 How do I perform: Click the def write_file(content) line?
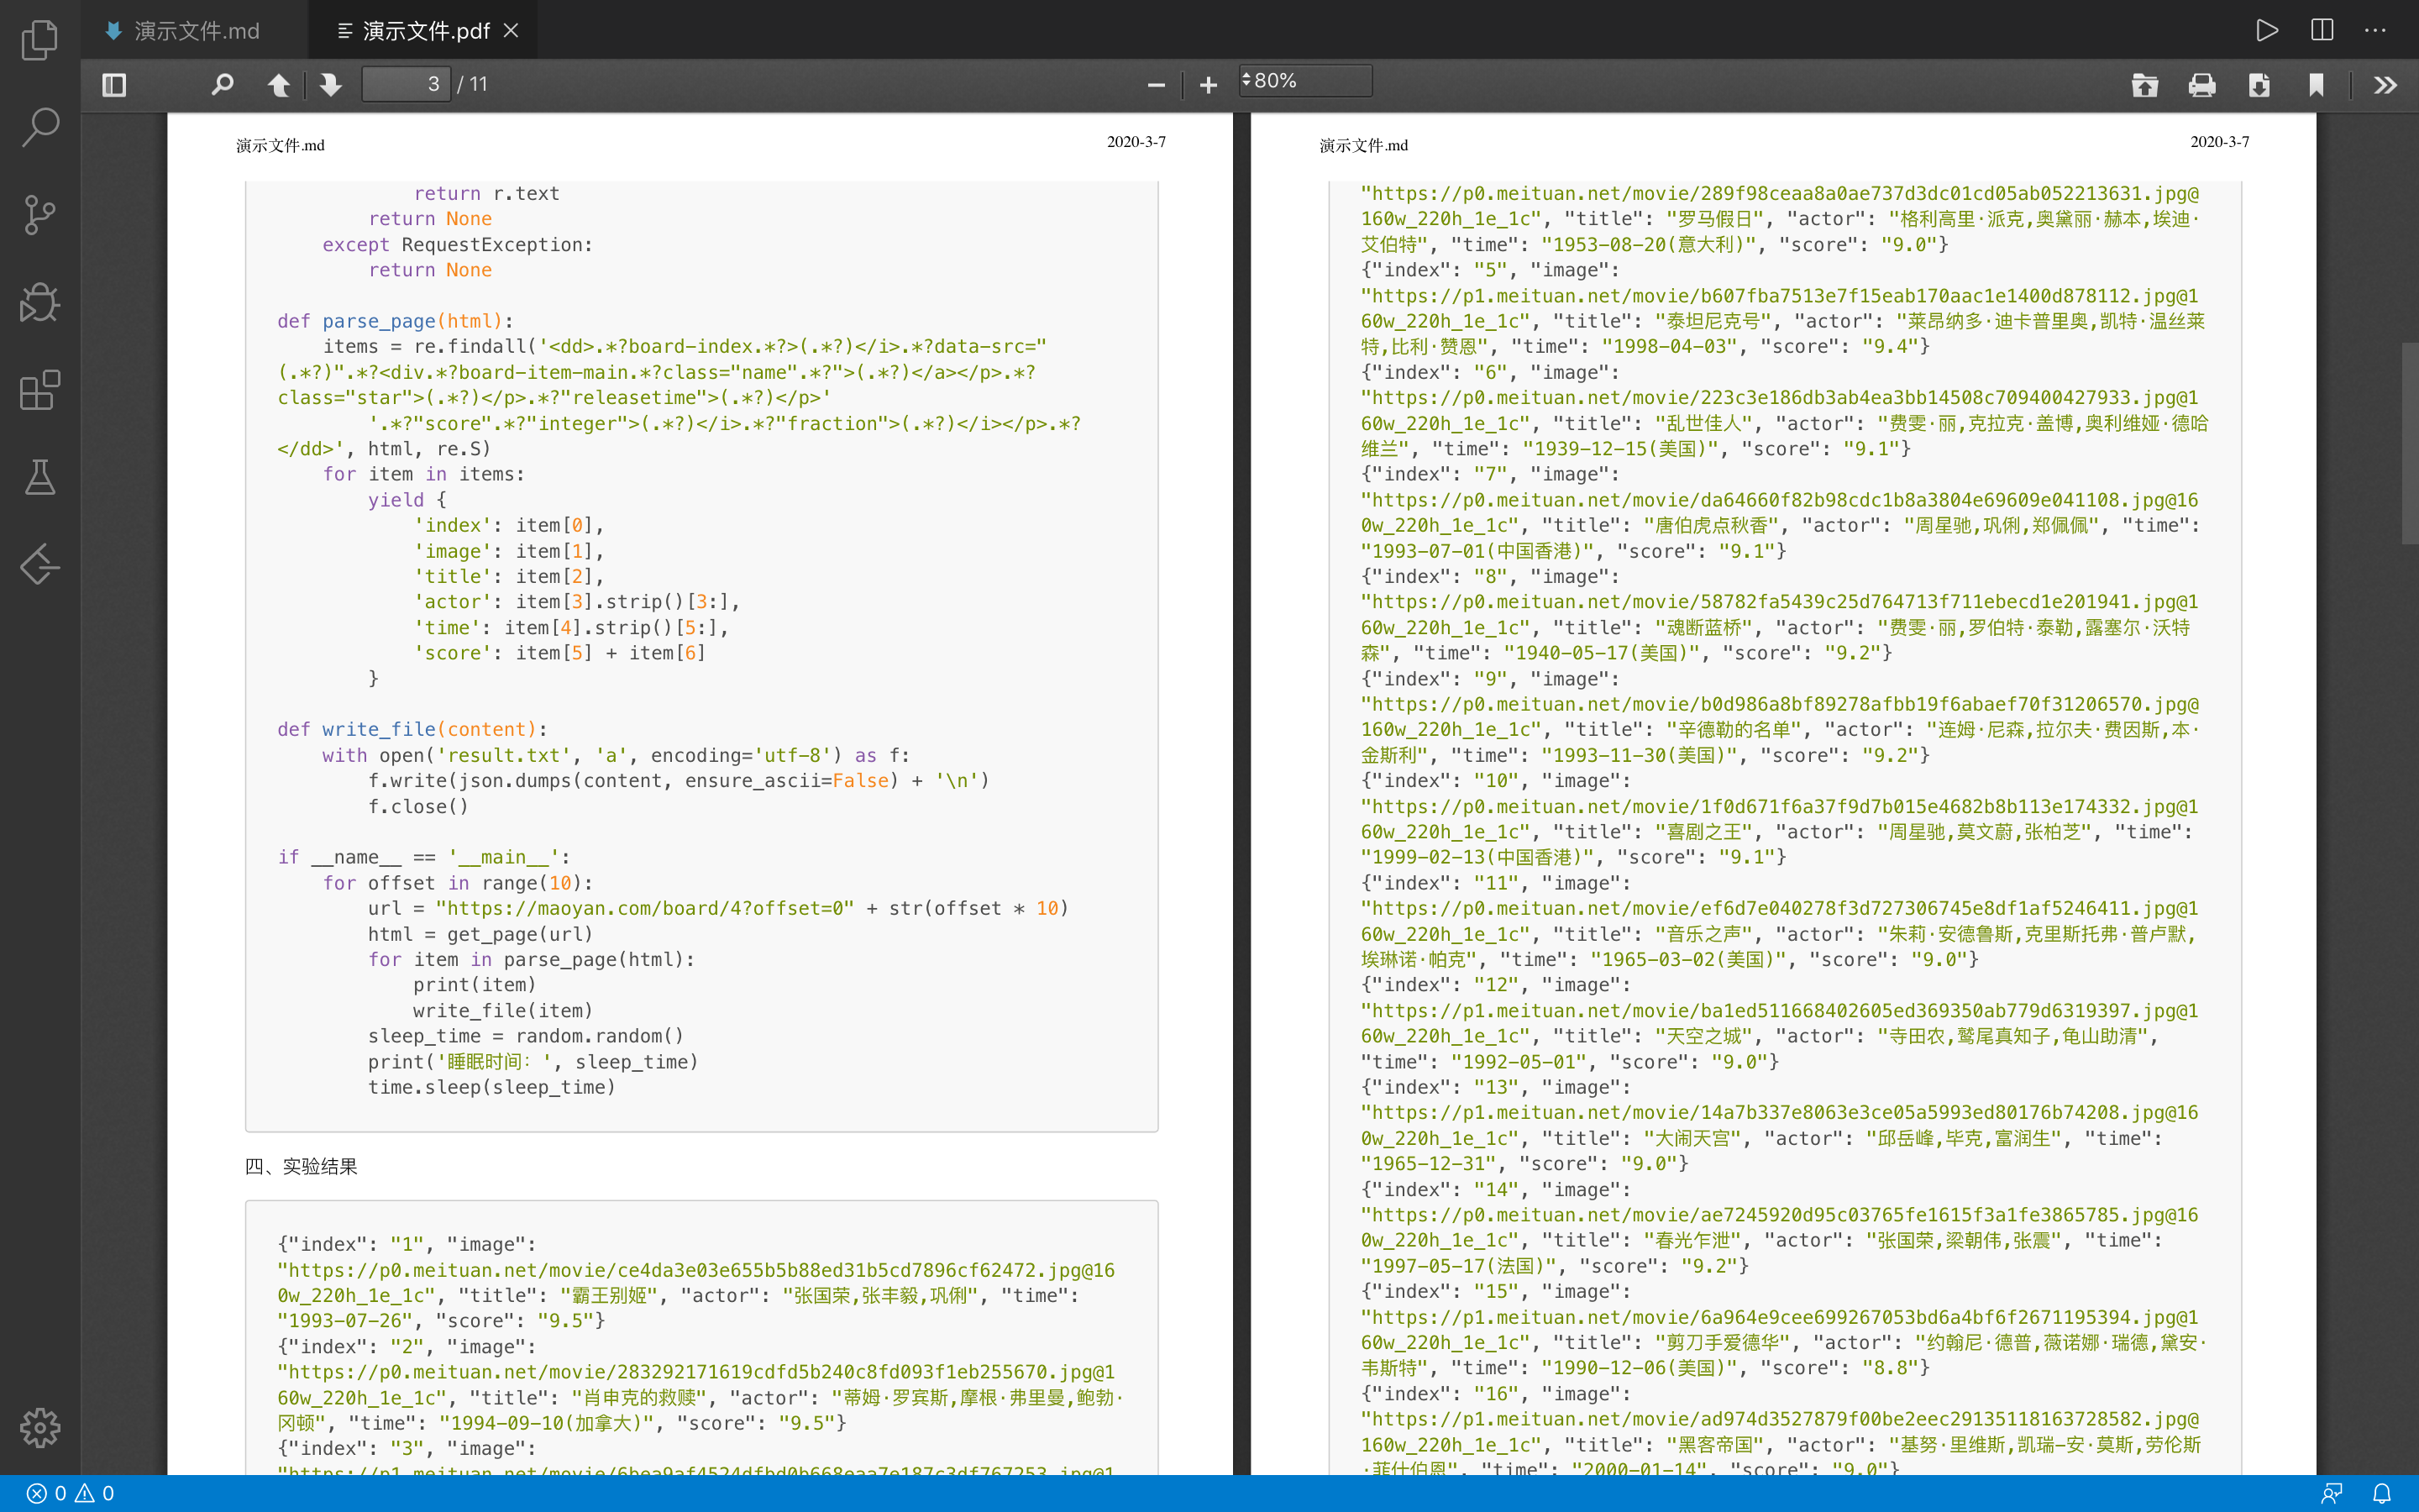(x=412, y=729)
